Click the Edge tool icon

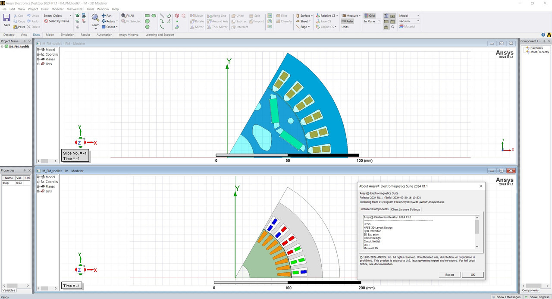pyautogui.click(x=297, y=27)
